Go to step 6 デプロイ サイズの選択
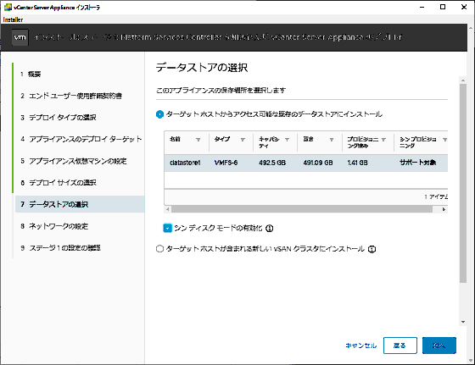This screenshot has height=365, width=475. coord(59,183)
